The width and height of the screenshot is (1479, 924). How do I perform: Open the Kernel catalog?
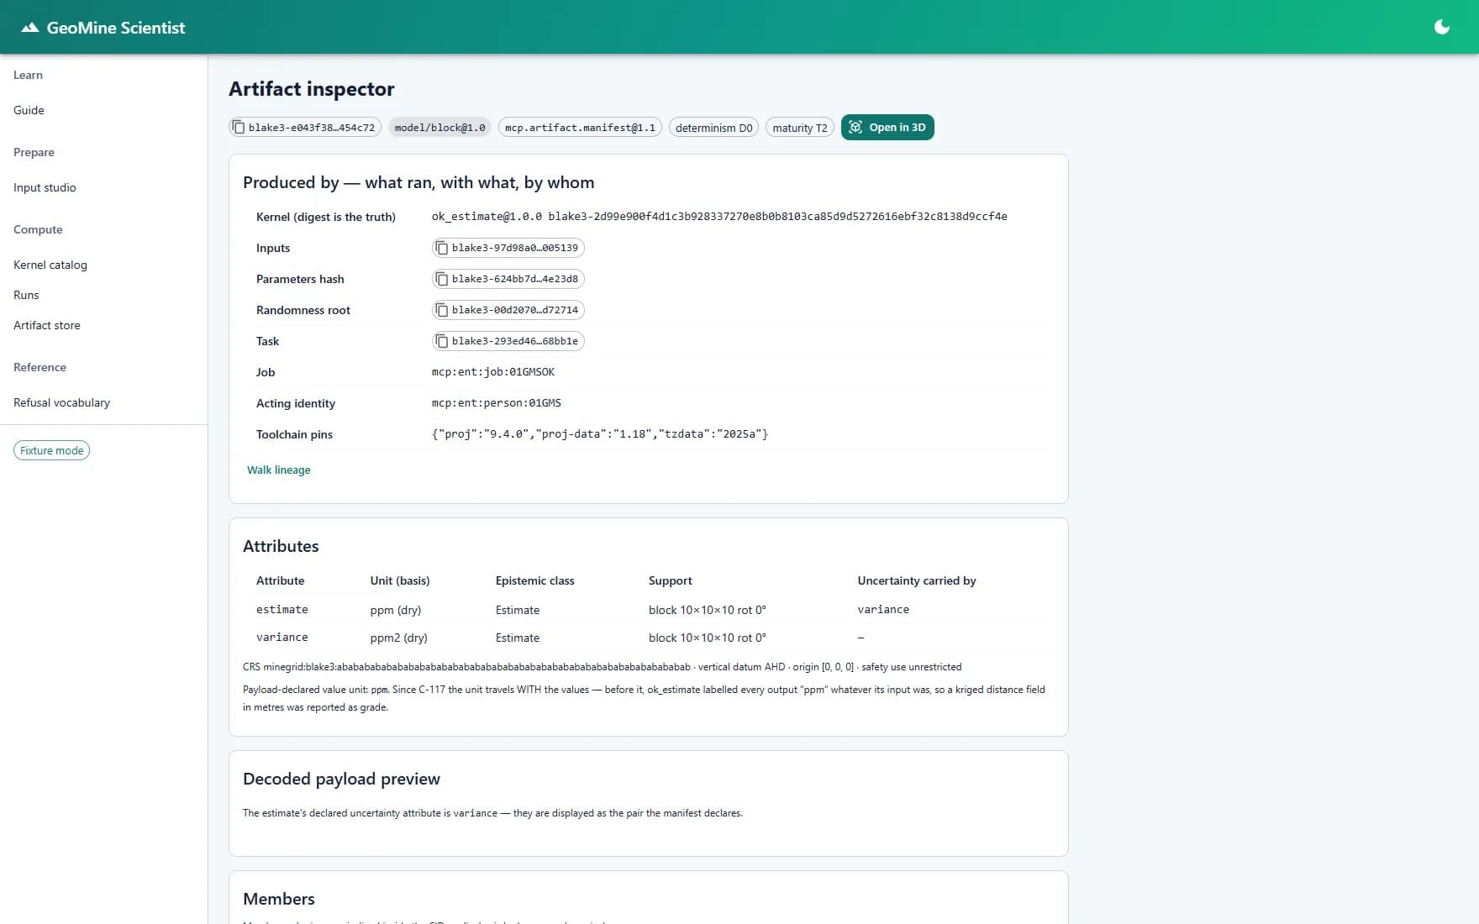tap(50, 265)
